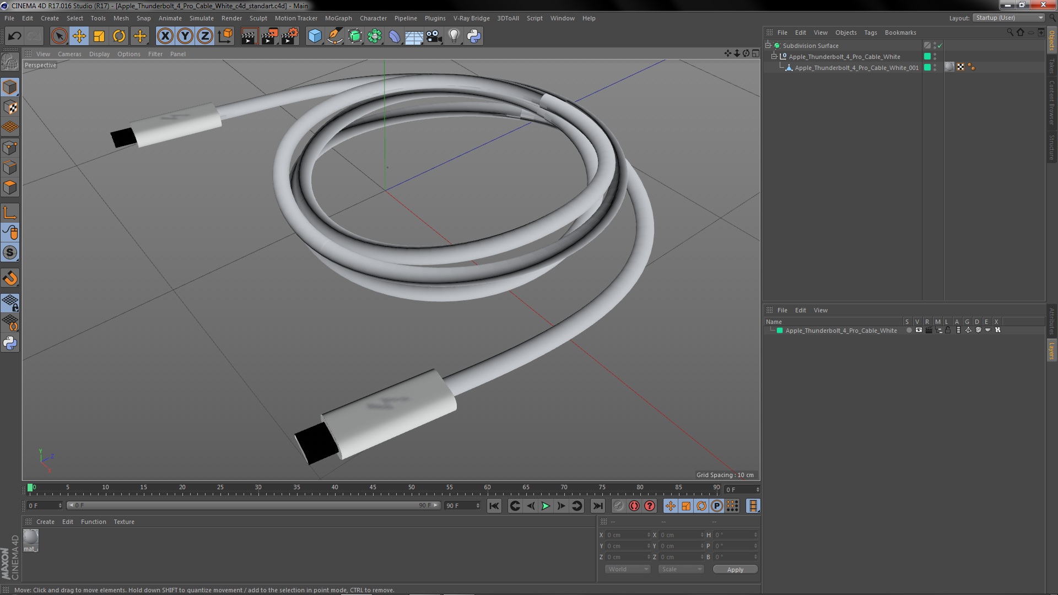The image size is (1058, 595).
Task: Click the Apply button
Action: coord(735,570)
